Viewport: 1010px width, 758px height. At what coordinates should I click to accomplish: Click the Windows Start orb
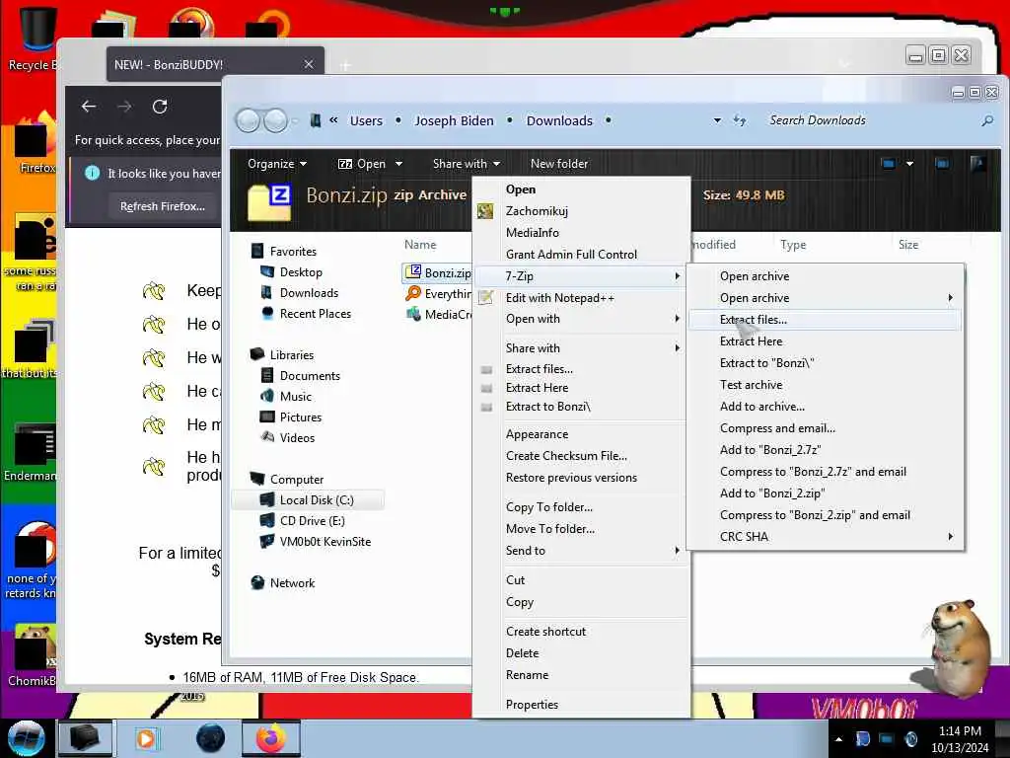coord(26,738)
